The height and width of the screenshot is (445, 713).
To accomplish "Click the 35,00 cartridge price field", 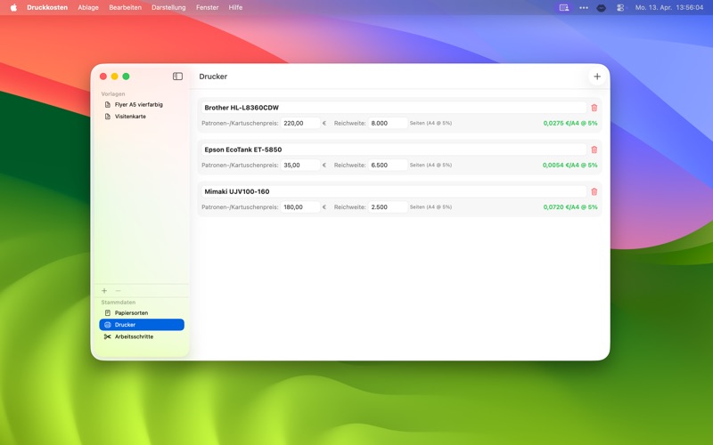I will pos(300,165).
